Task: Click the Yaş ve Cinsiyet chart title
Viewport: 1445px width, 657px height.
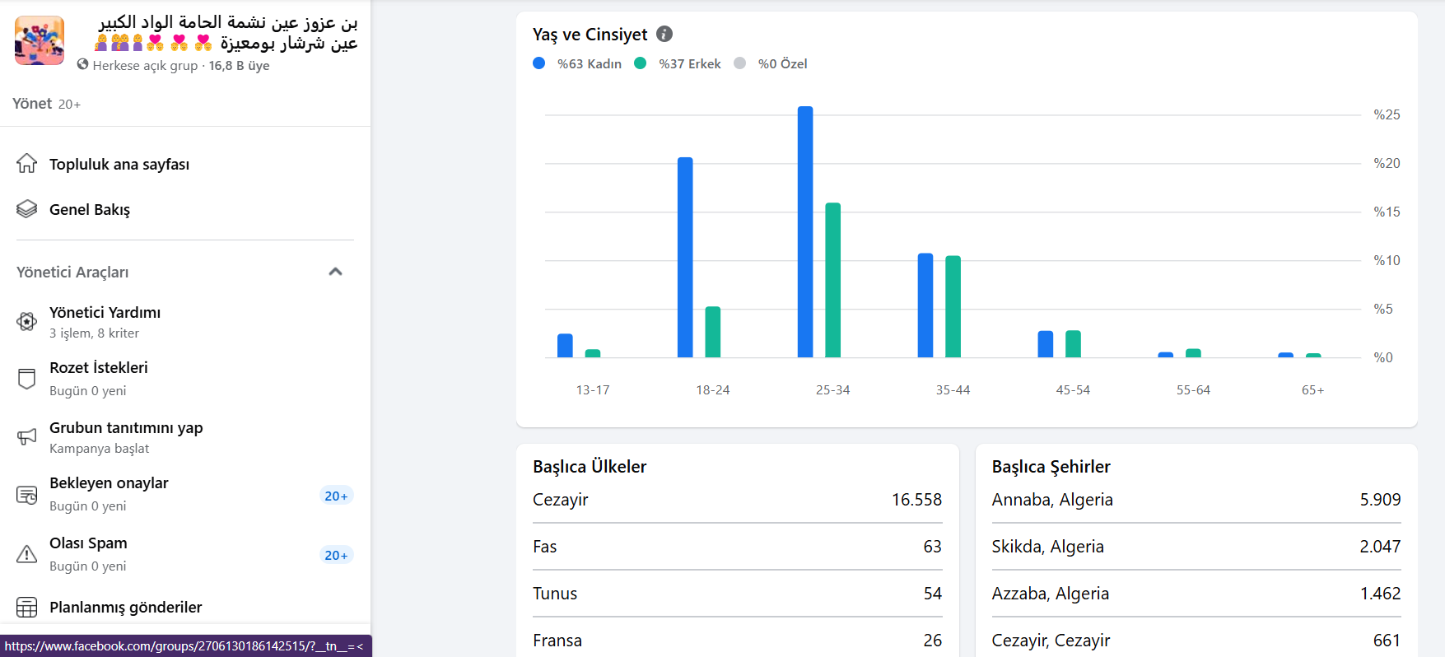Action: coord(590,35)
